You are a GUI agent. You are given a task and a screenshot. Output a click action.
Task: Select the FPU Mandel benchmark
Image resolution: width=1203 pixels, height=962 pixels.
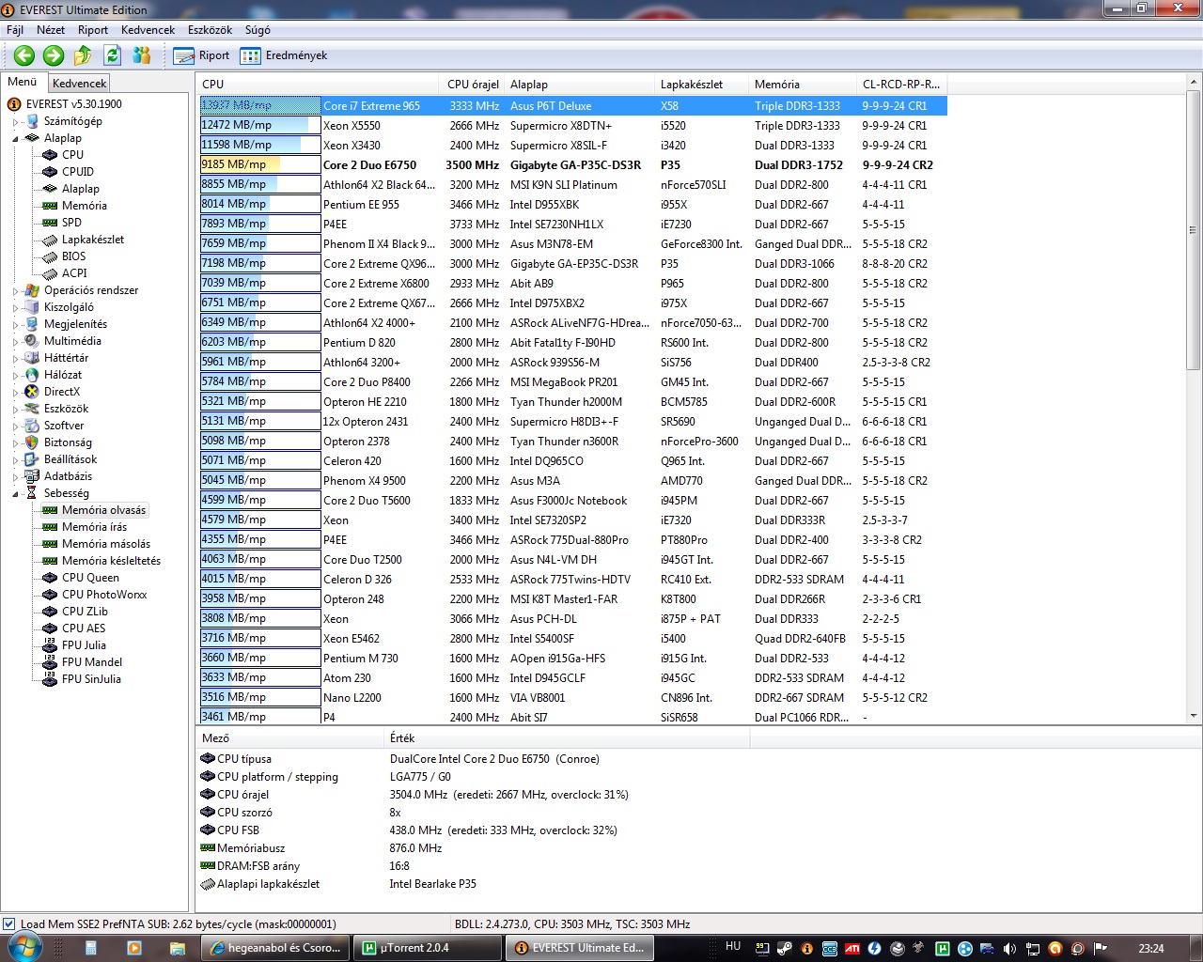click(x=92, y=662)
